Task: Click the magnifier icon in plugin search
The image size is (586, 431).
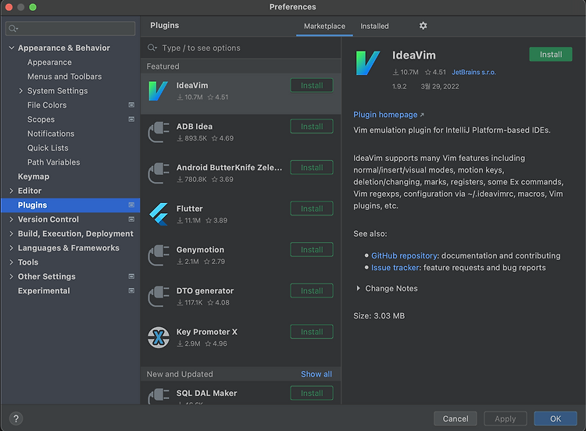Action: pyautogui.click(x=152, y=48)
